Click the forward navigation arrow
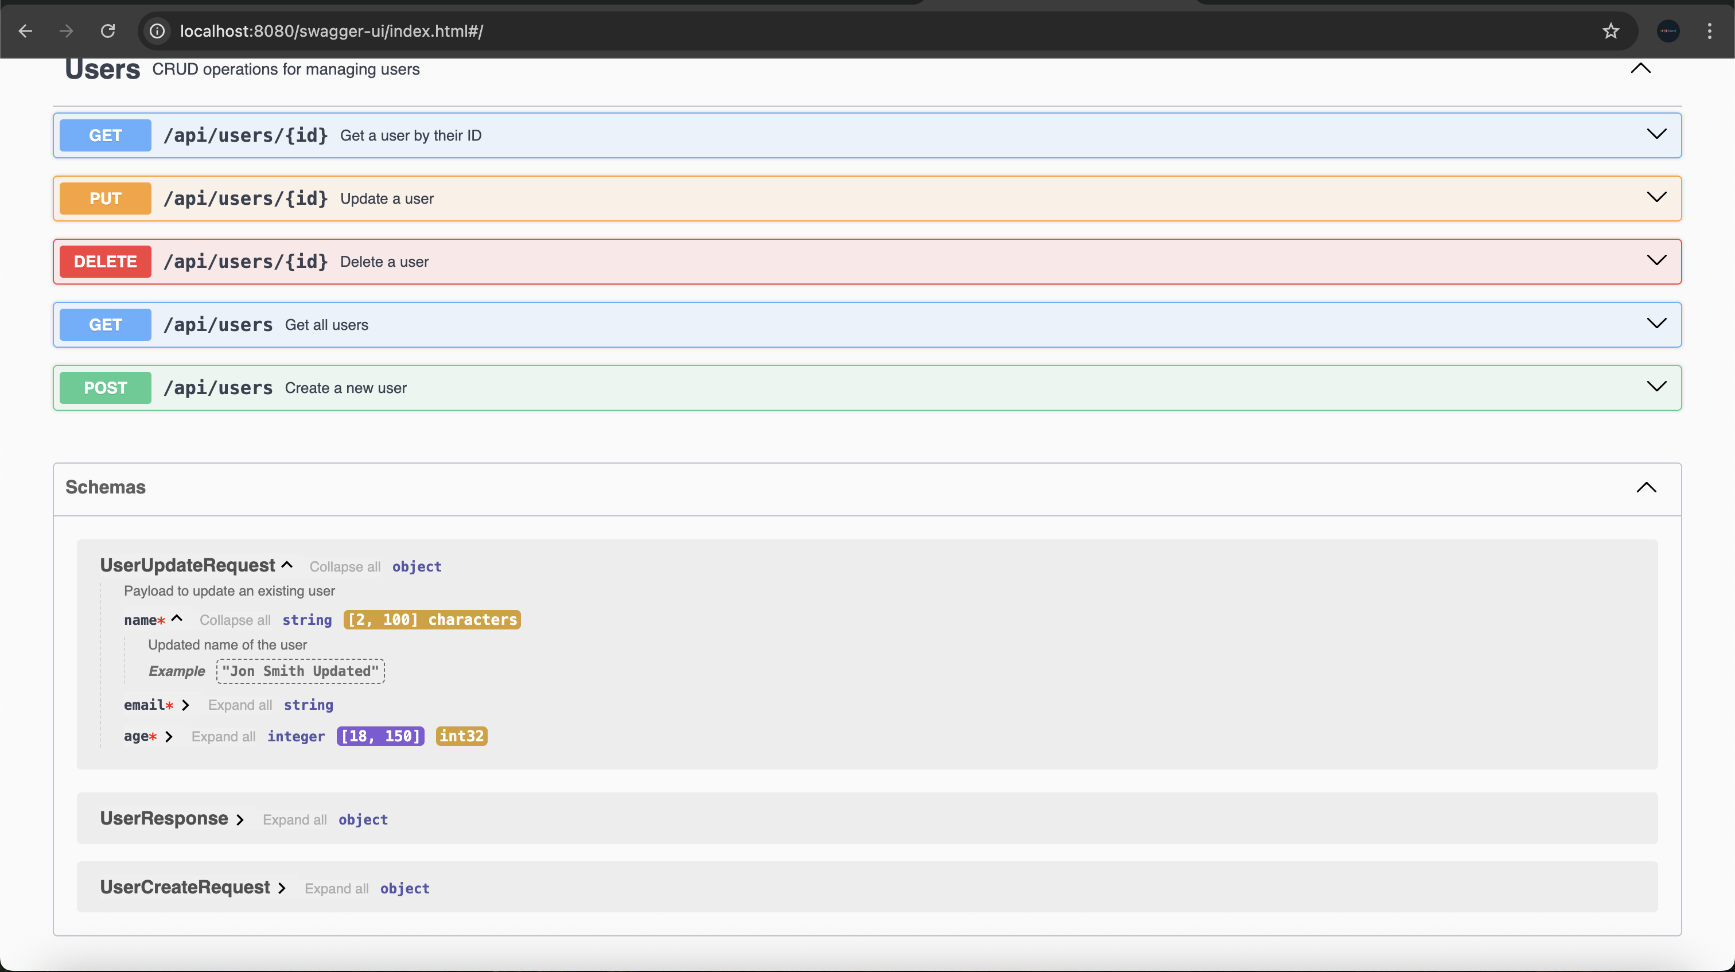Screen dimensions: 1735x972 coord(66,31)
